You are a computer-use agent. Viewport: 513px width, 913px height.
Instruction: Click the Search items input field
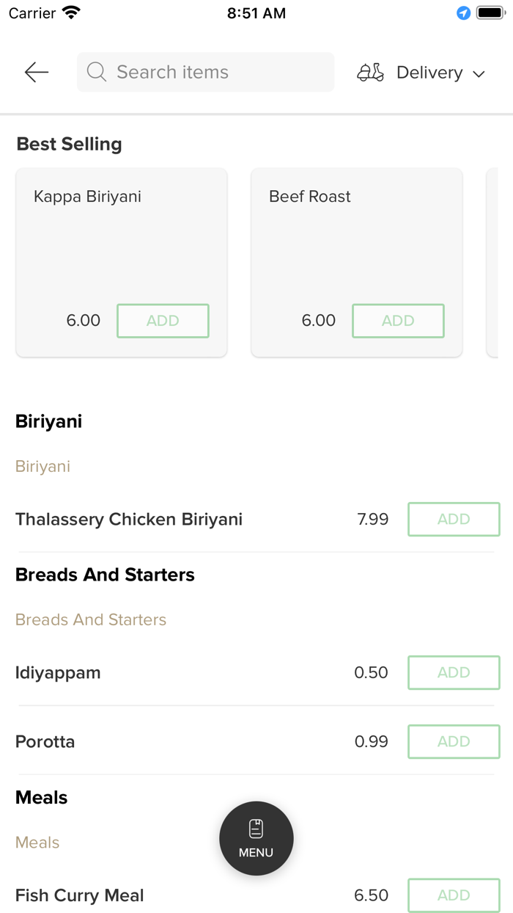(205, 72)
